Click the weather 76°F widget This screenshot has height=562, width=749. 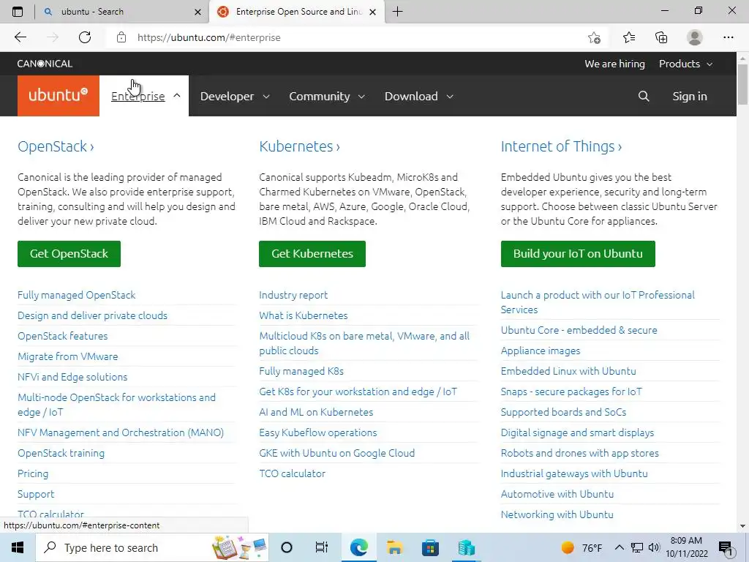(x=581, y=547)
